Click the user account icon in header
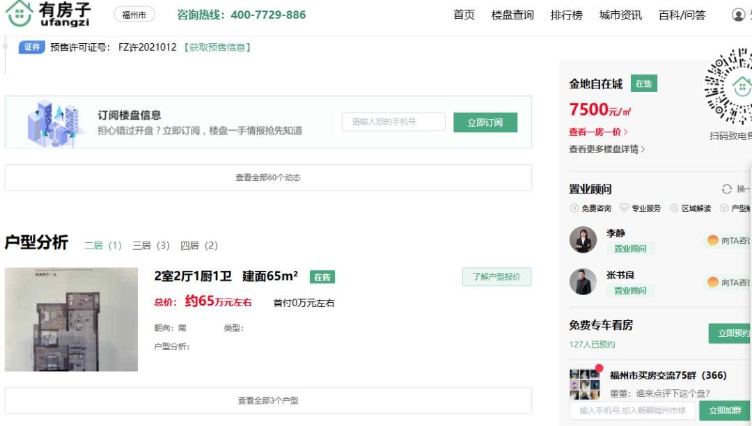 tap(738, 15)
